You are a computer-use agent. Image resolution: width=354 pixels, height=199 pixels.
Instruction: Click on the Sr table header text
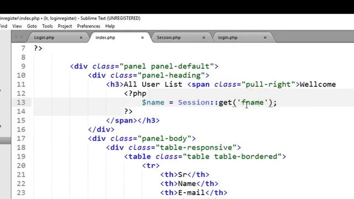183,175
